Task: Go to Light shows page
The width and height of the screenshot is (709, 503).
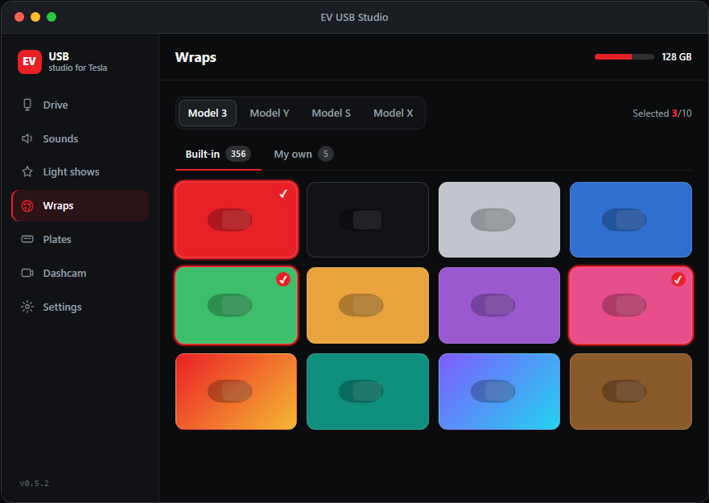Action: 80,172
